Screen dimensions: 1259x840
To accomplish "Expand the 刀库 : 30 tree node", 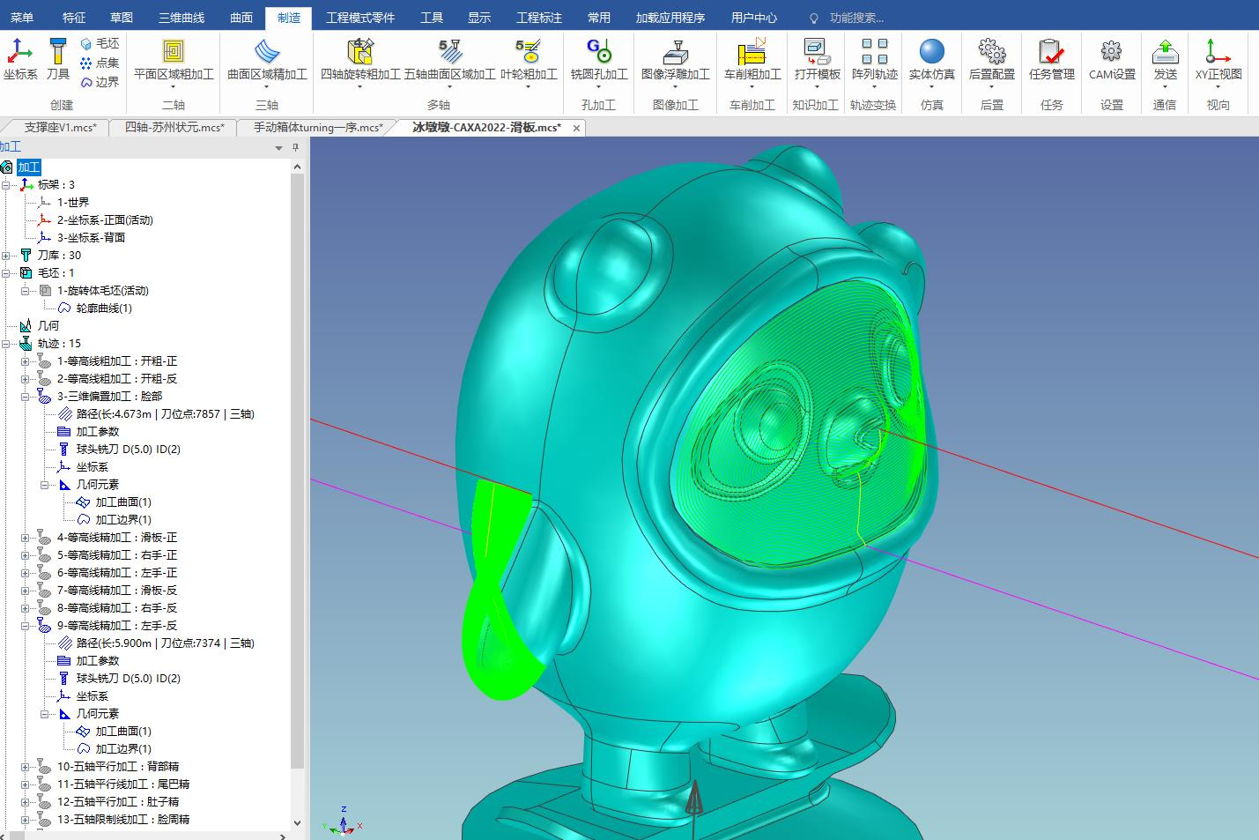I will point(6,256).
